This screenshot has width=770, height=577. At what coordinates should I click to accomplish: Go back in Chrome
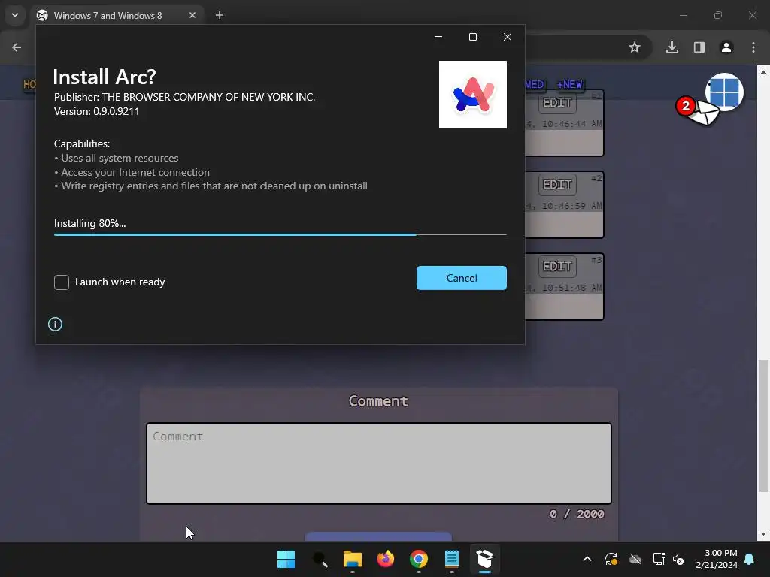click(x=17, y=47)
